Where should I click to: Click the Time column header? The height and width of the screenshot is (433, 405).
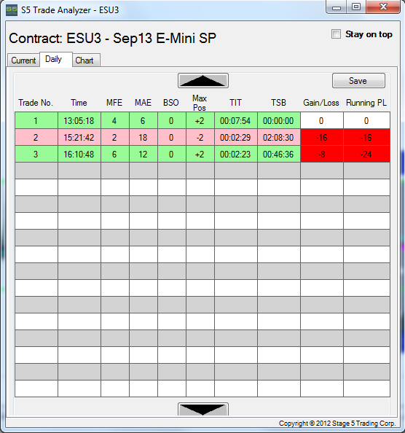tap(79, 103)
